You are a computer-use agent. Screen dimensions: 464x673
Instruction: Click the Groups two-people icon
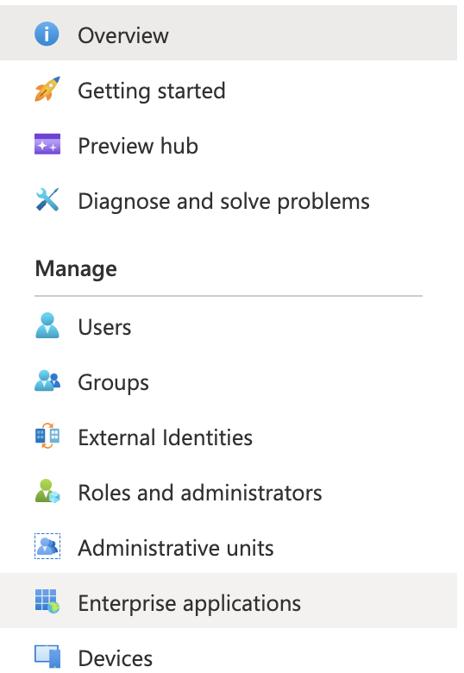click(x=47, y=381)
